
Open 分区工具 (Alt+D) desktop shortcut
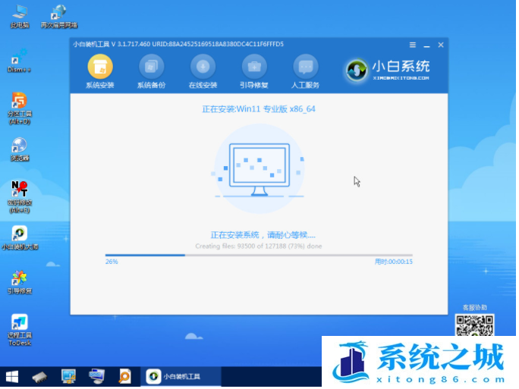coord(20,108)
